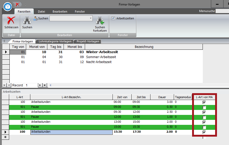Select the Firma-Vorlagen document tab
Screen dimensions: 229x145
tap(23, 41)
